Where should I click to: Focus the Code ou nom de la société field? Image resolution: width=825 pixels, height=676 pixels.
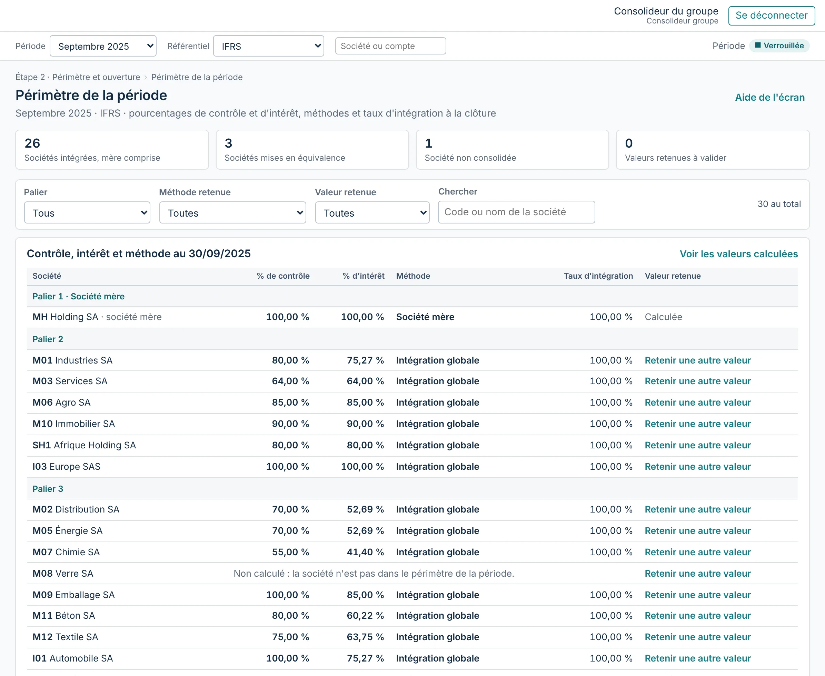point(516,212)
